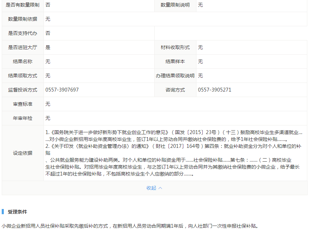309x247 pixels.
Task: Collapse the details table using 收起
Action: [x=154, y=188]
